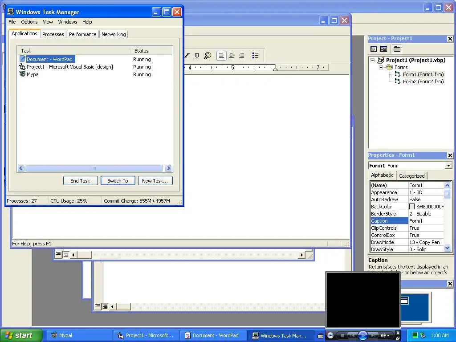This screenshot has height=342, width=456.
Task: Click the right indent marker on WordPad ruler
Action: click(x=275, y=69)
